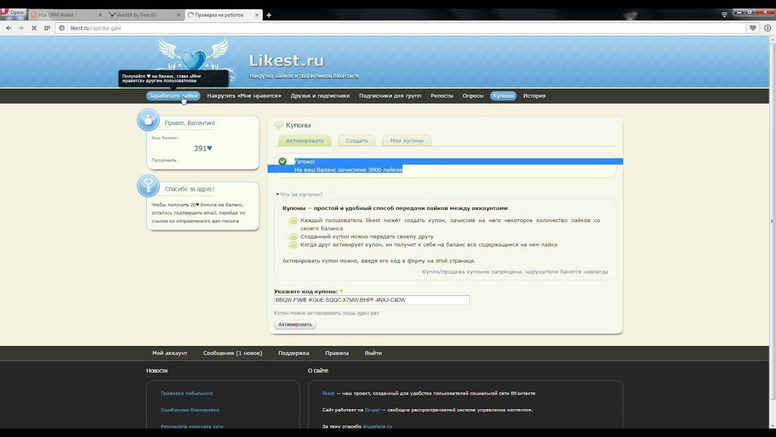Open the Правила footer link
Viewport: 776px width, 437px height.
pyautogui.click(x=336, y=353)
